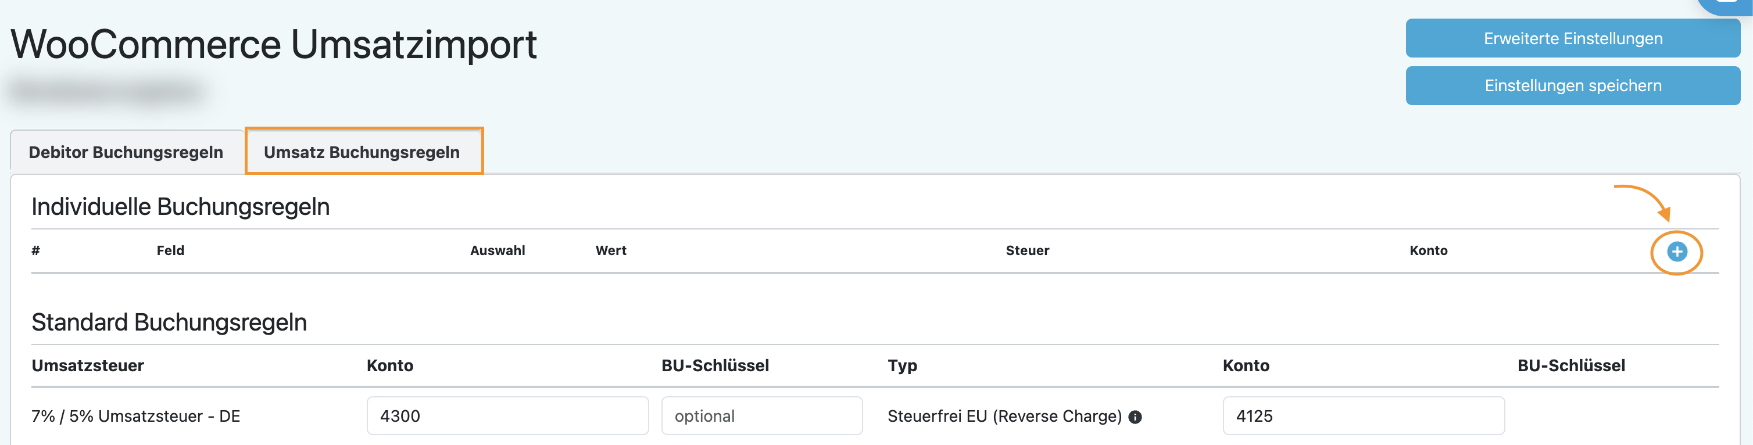
Task: Select the Umsatz Buchungsregeln tab
Action: tap(362, 152)
